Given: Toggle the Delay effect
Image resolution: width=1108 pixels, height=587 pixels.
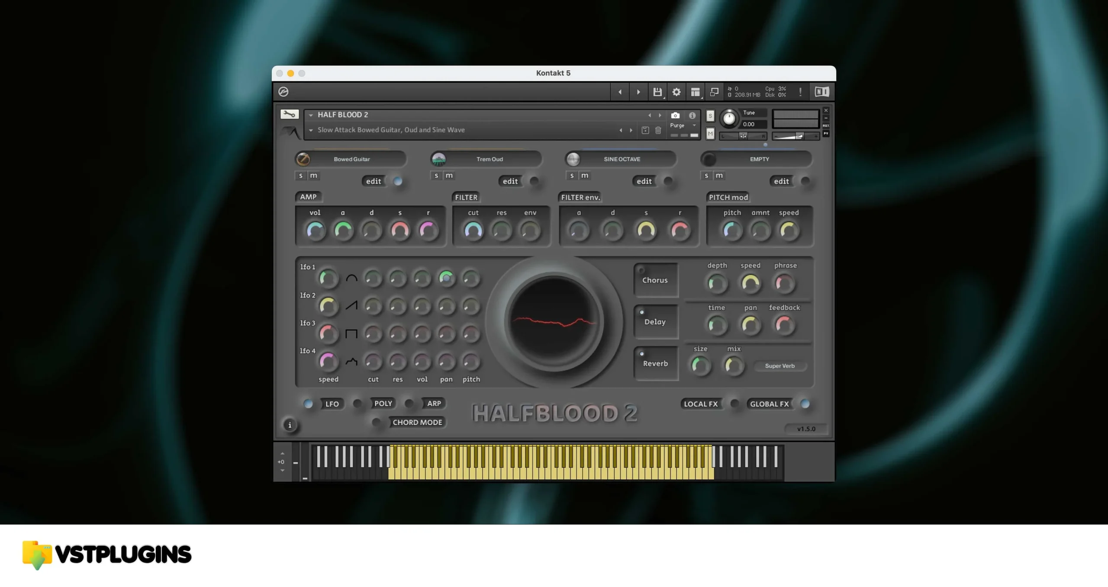Looking at the screenshot, I should pyautogui.click(x=656, y=321).
